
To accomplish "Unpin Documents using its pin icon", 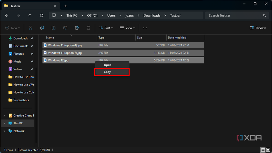I will click(x=32, y=46).
